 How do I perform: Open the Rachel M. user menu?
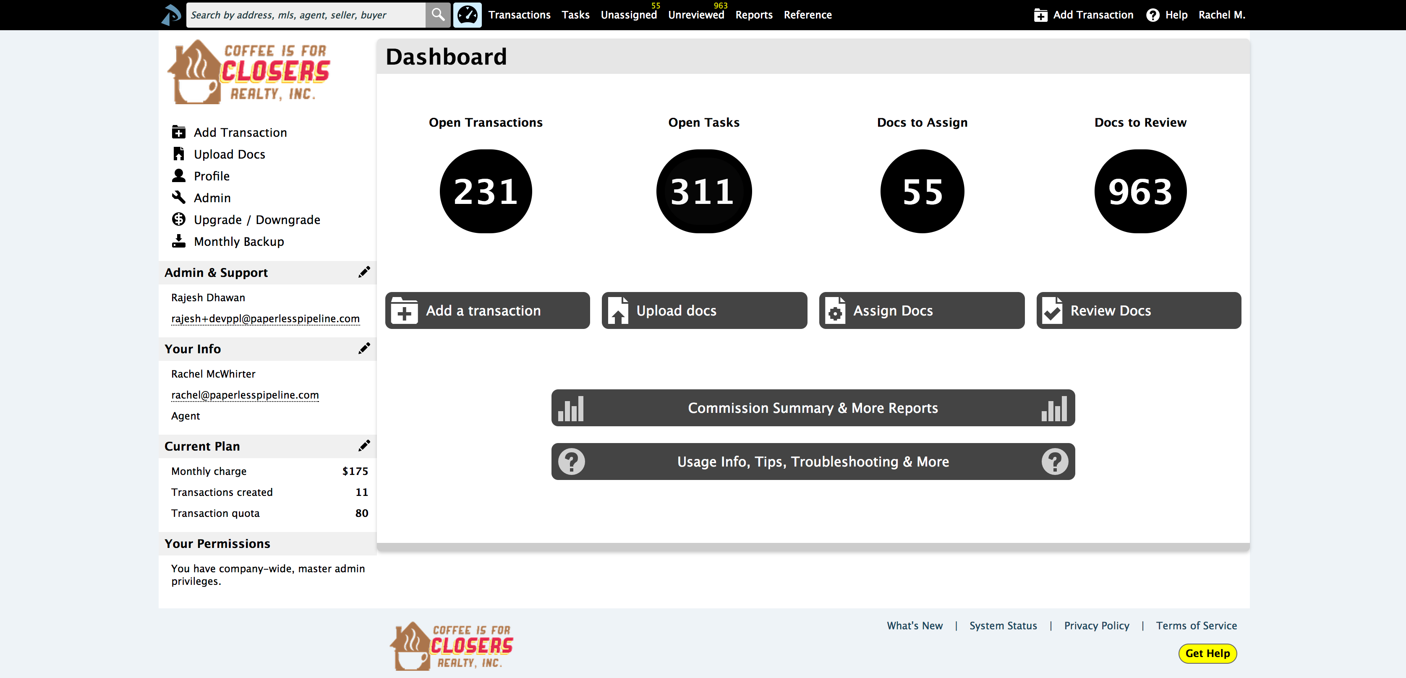[x=1221, y=15]
